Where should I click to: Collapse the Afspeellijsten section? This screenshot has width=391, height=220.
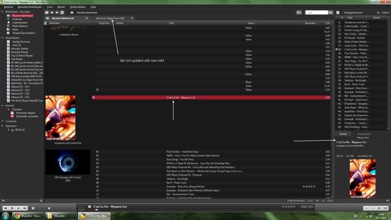2,38
